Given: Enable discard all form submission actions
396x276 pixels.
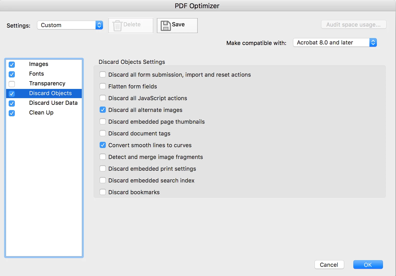Looking at the screenshot, I should pos(103,74).
